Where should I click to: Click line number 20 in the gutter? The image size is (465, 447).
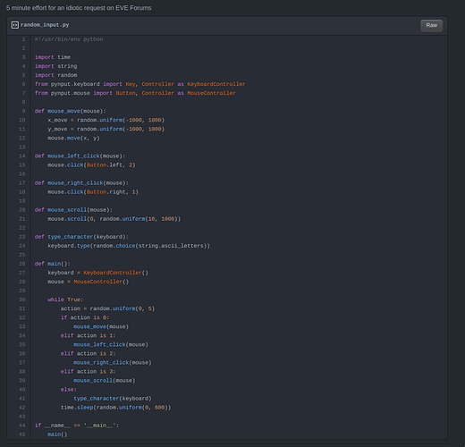coord(22,210)
